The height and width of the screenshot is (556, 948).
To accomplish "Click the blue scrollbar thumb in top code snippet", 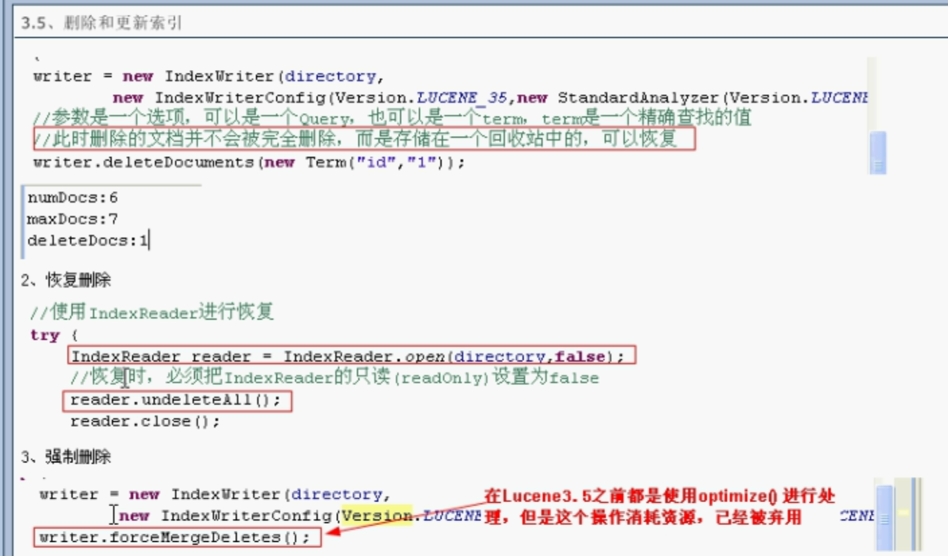I will (x=877, y=152).
